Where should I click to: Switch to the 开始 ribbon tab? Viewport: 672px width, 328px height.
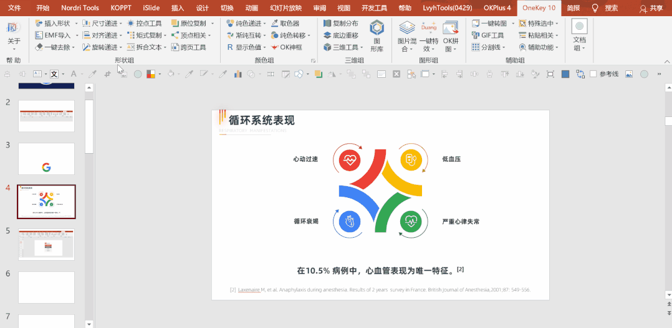[x=42, y=7]
